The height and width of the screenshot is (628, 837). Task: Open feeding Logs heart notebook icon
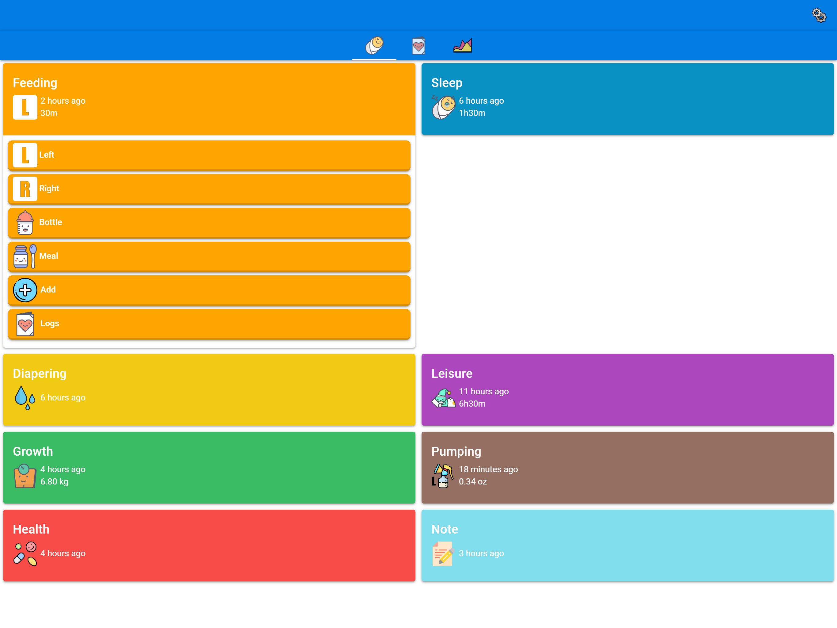click(x=25, y=324)
